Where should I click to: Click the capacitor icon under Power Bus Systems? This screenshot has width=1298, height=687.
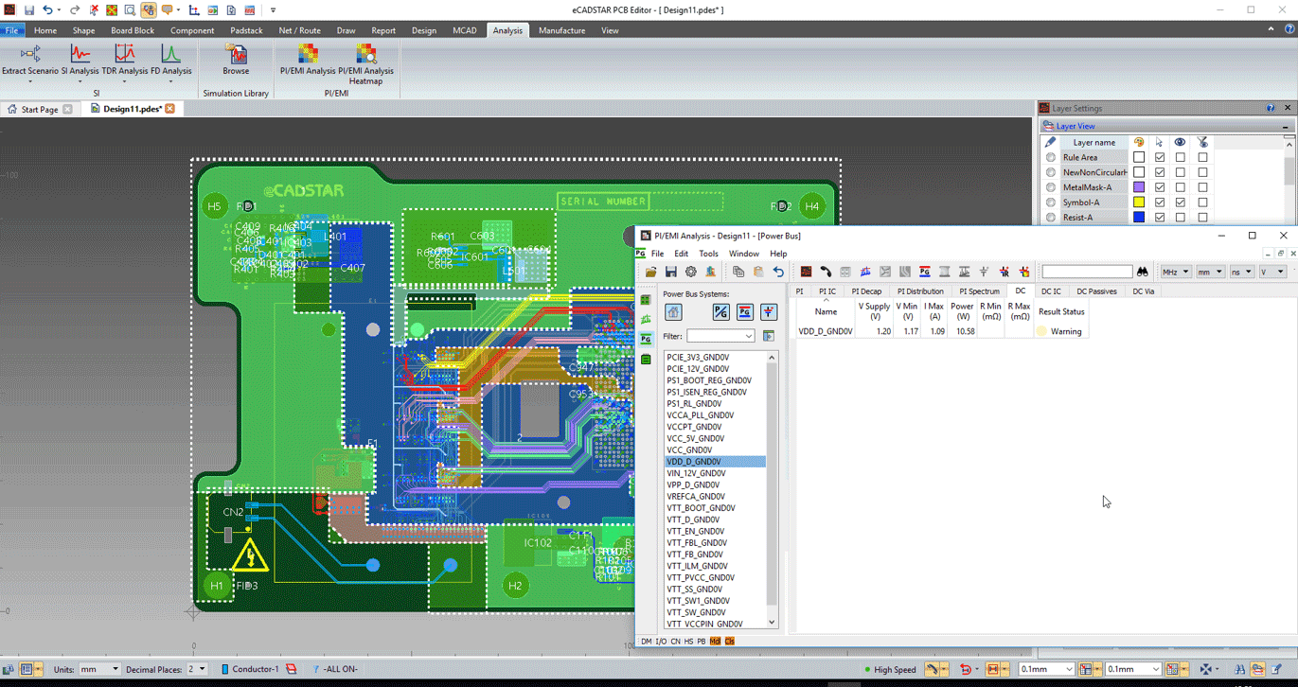(x=768, y=312)
